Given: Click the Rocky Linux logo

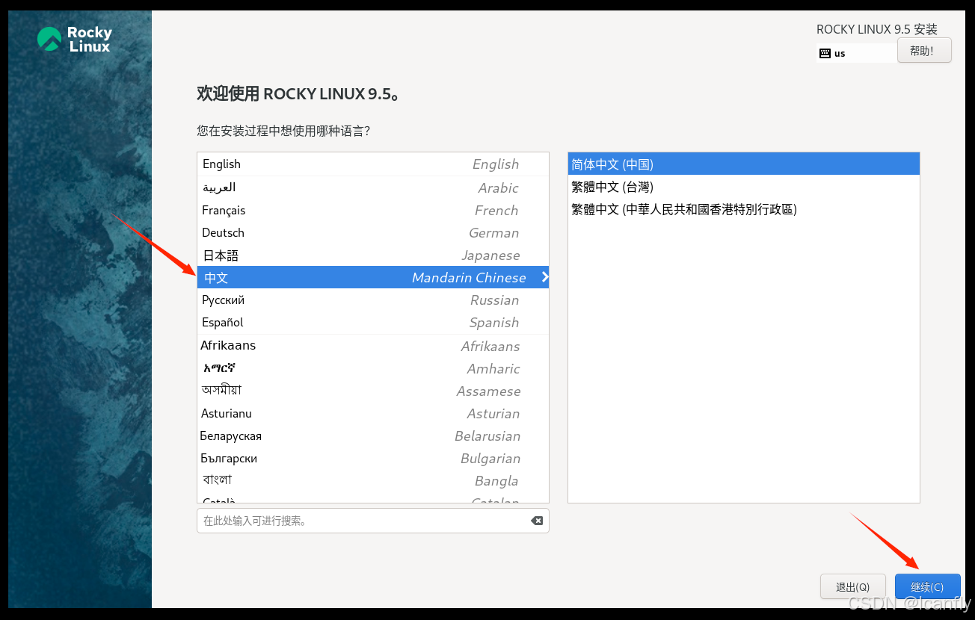Looking at the screenshot, I should tap(75, 40).
